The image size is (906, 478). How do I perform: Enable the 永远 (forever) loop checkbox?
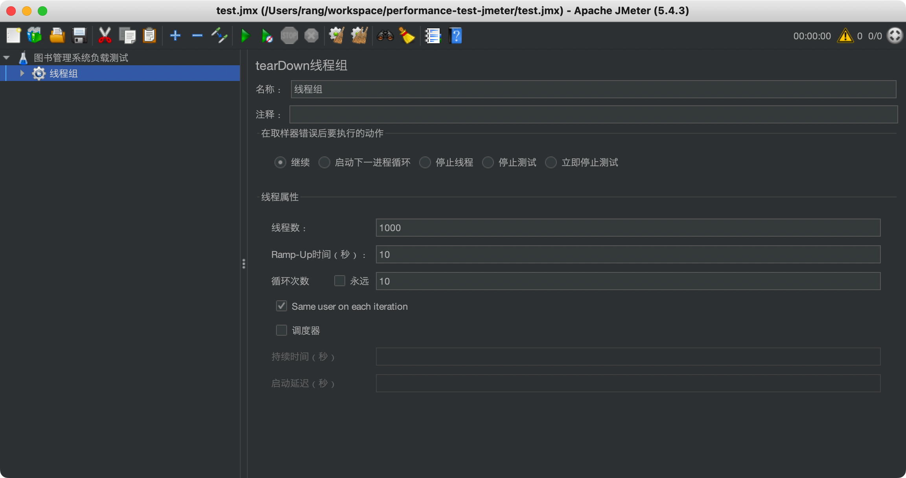[x=340, y=281]
